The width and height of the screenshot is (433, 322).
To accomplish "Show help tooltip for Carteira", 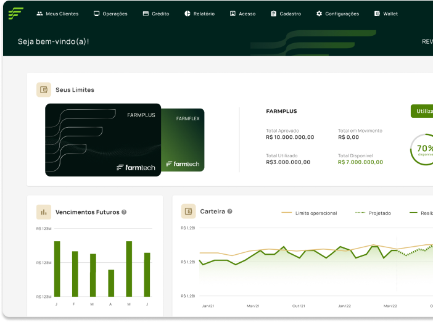I will (229, 212).
